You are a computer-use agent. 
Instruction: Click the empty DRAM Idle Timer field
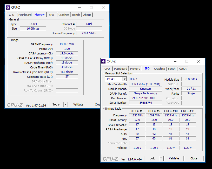(67, 81)
